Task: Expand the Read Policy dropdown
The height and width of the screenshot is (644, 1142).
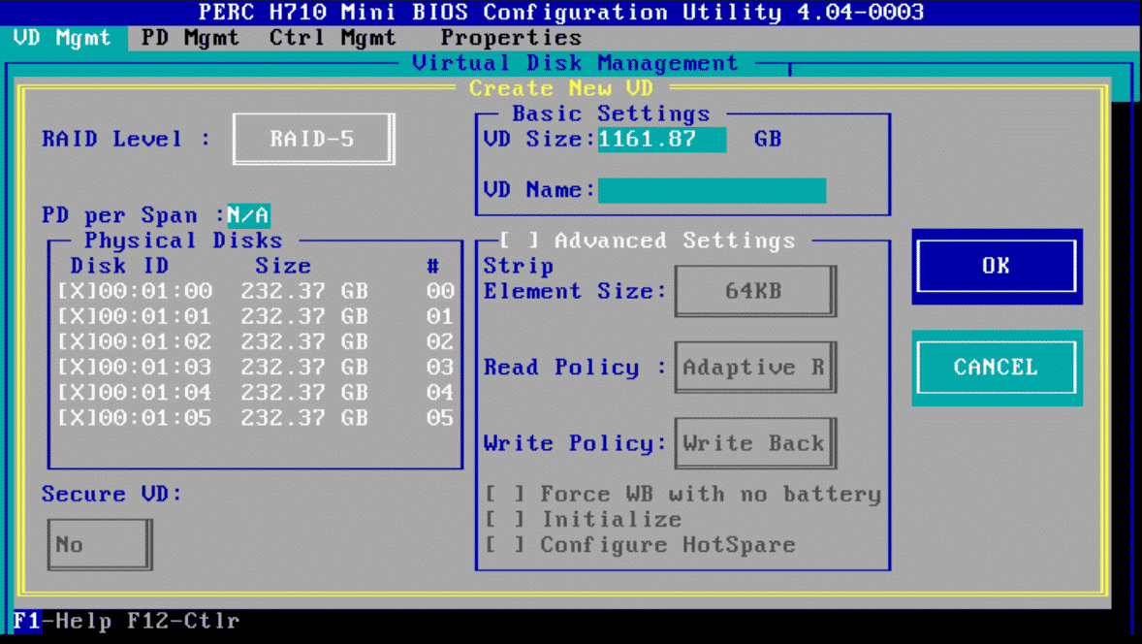Action: [x=753, y=368]
